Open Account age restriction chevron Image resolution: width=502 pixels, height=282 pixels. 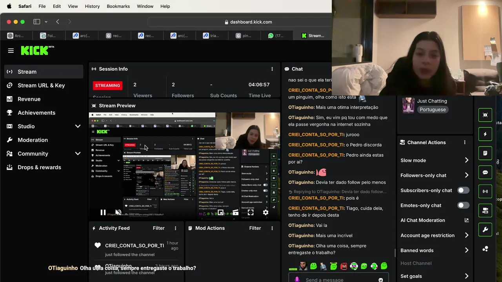pos(466,235)
